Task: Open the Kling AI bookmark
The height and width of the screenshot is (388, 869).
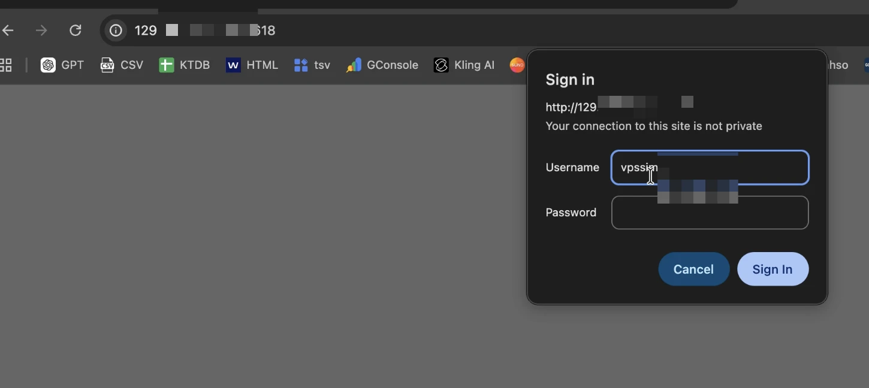Action: click(464, 65)
